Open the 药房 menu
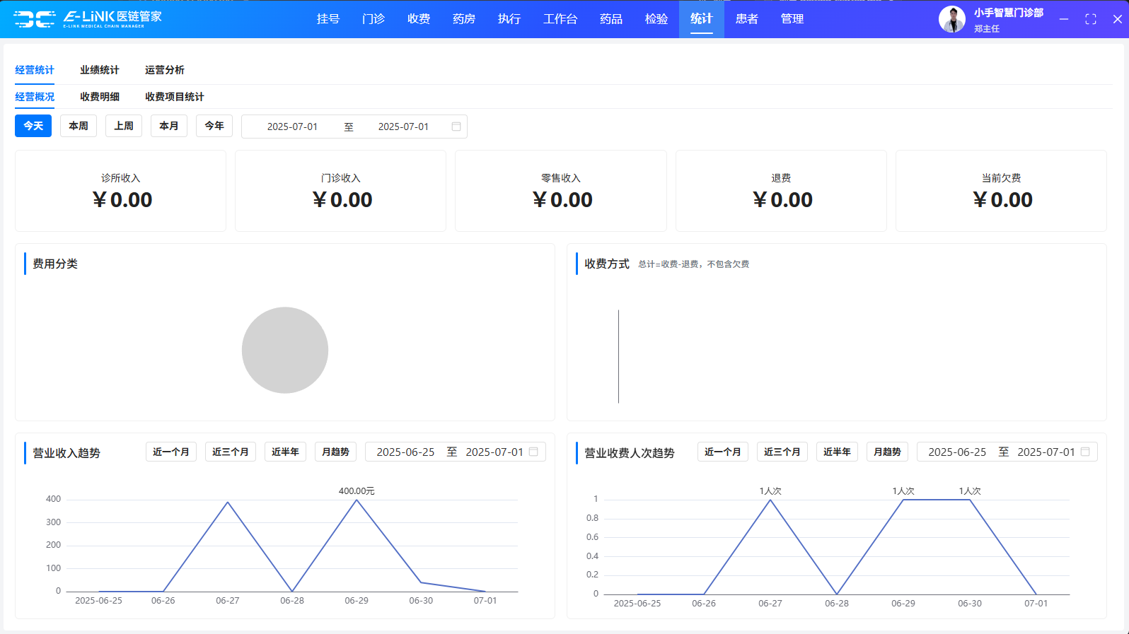Viewport: 1129px width, 634px height. (464, 19)
